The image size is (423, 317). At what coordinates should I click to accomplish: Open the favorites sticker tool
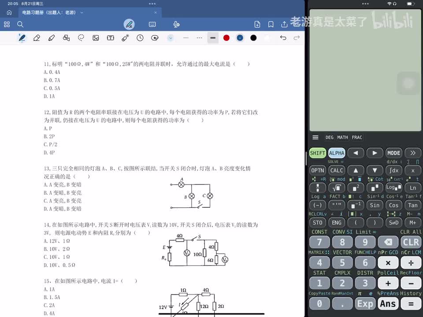155,38
